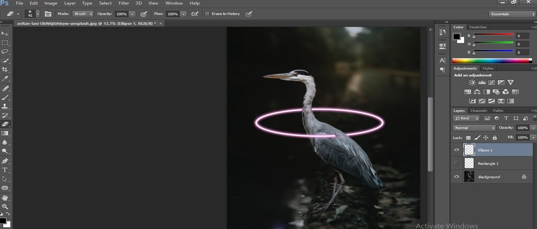Add a Curves adjustment
The width and height of the screenshot is (537, 229).
pos(491,83)
